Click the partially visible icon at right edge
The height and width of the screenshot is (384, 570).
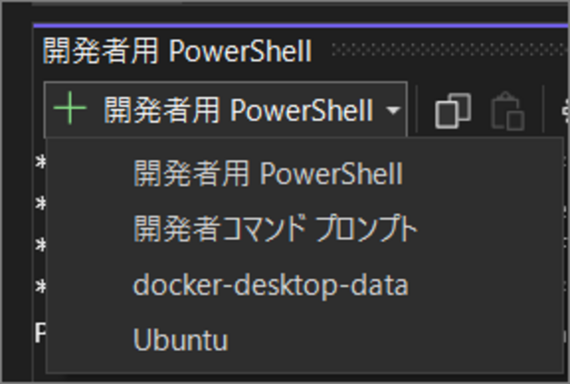click(566, 110)
